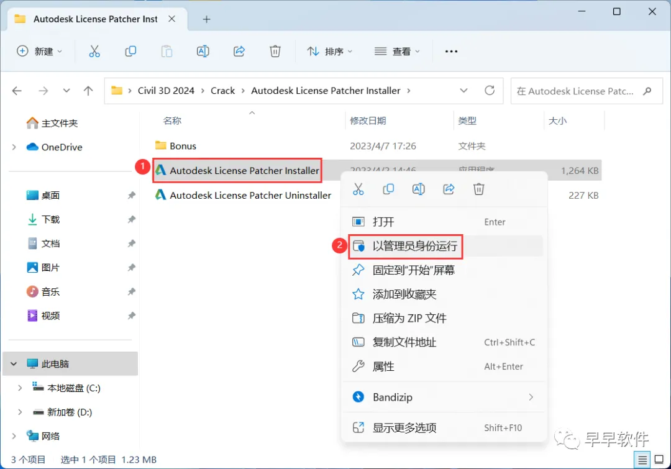Switch to large icons view in the status bar
The width and height of the screenshot is (671, 469).
[x=659, y=460]
